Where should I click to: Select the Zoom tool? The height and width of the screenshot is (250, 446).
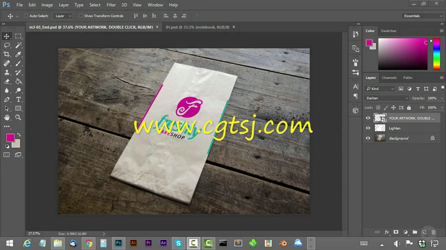(18, 117)
